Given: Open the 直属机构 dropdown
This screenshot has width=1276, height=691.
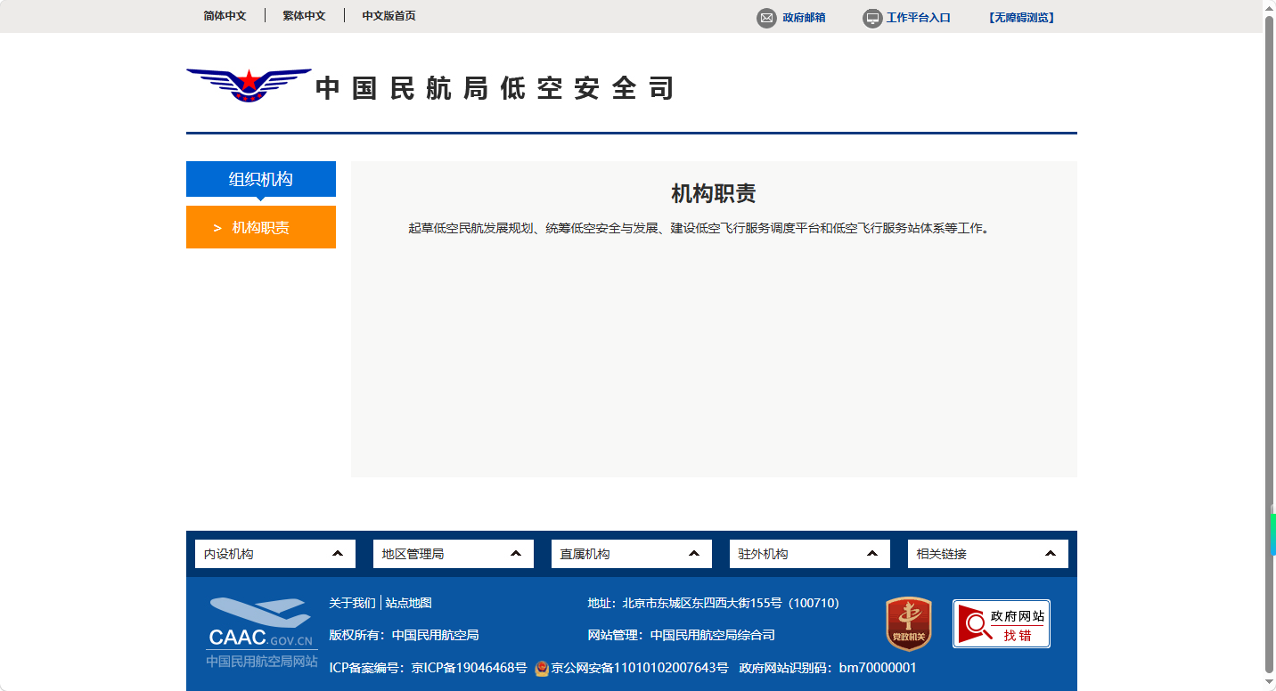Looking at the screenshot, I should [x=632, y=554].
